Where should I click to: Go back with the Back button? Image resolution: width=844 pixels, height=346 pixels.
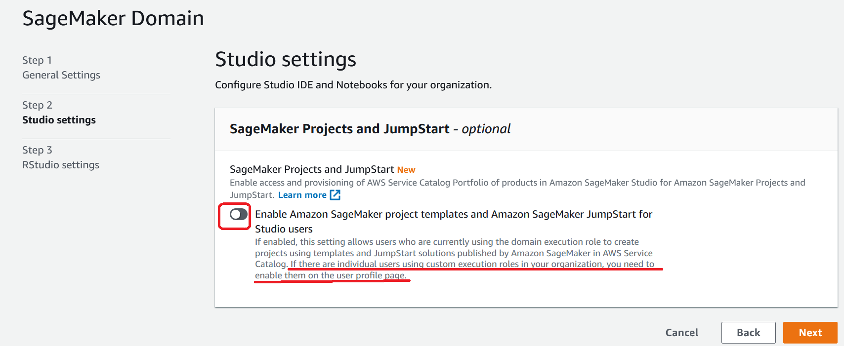click(748, 333)
